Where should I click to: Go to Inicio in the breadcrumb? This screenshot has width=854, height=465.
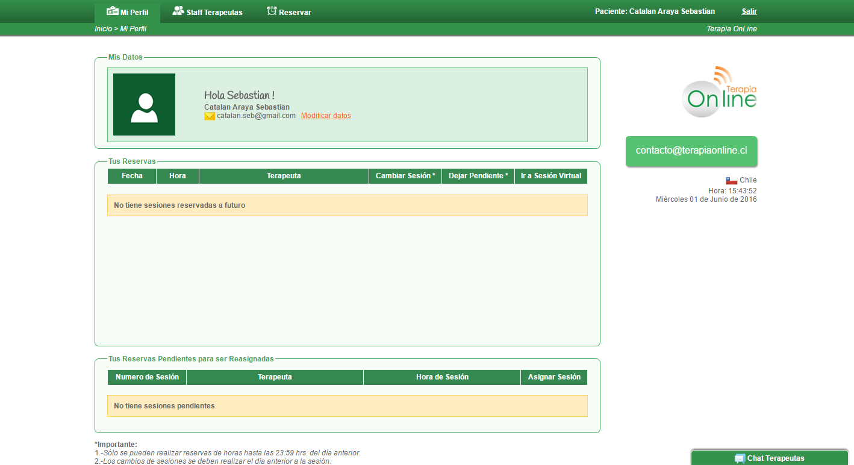pyautogui.click(x=103, y=29)
